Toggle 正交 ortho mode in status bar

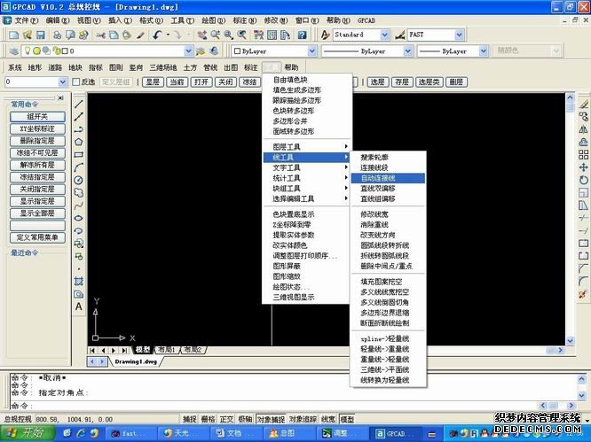click(226, 419)
